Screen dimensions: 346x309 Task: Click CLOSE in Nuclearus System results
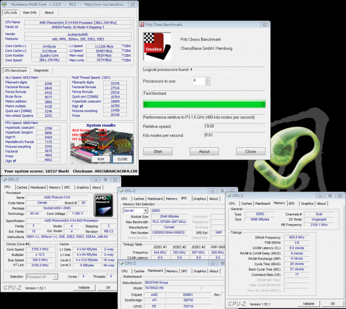(x=122, y=159)
